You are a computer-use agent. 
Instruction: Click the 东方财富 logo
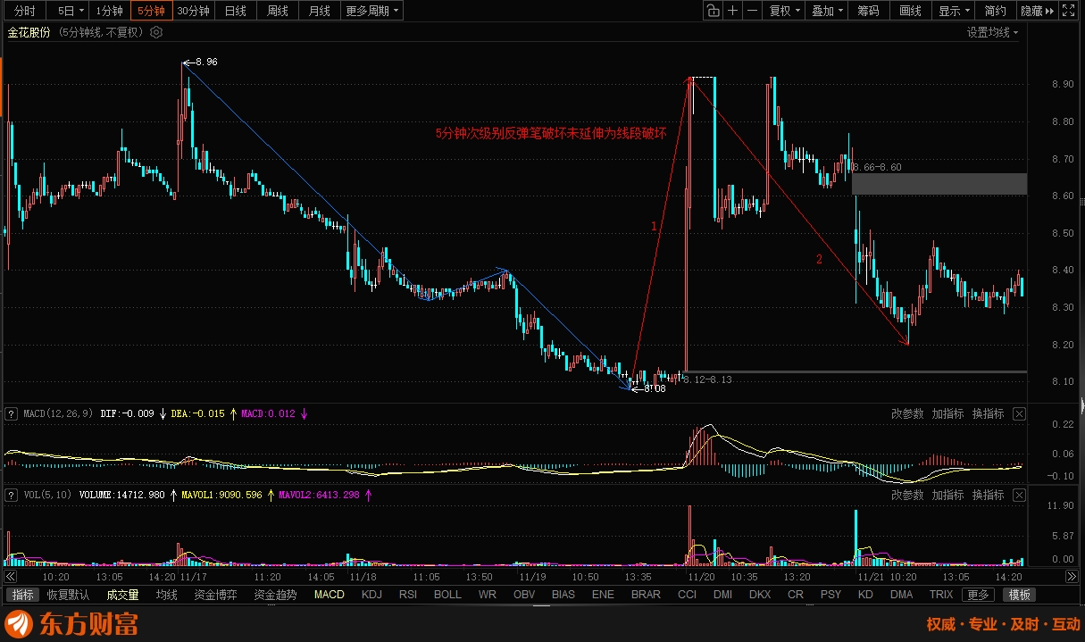pyautogui.click(x=73, y=623)
